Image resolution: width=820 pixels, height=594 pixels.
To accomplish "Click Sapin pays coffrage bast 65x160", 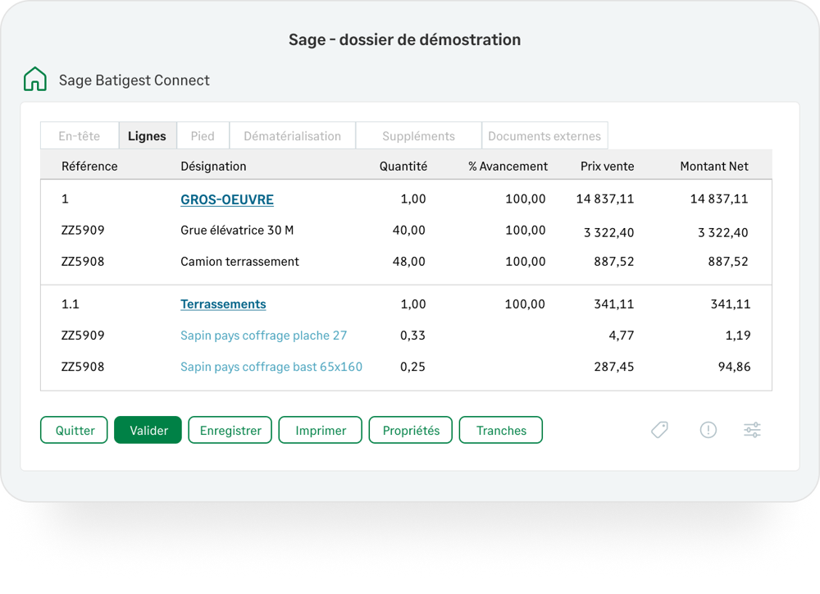I will (271, 367).
